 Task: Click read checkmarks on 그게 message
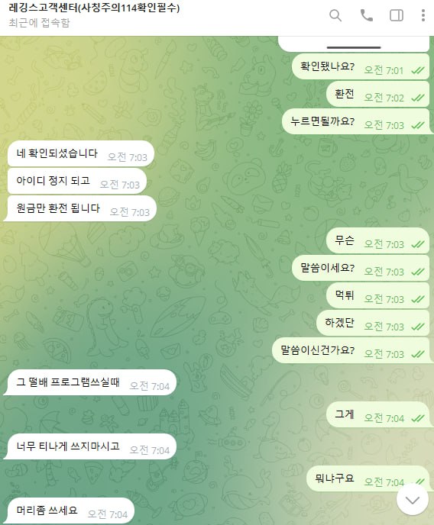[418, 418]
